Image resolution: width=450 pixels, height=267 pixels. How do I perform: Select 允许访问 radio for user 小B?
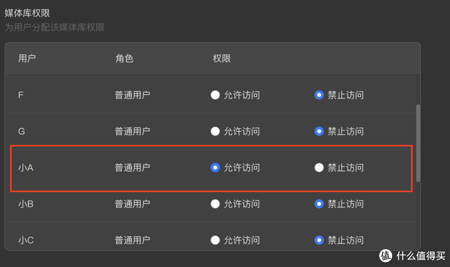point(215,204)
